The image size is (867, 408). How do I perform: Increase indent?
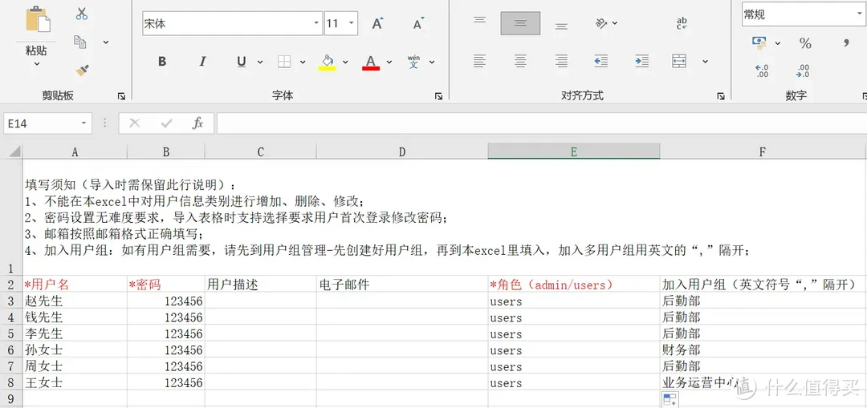[x=642, y=61]
